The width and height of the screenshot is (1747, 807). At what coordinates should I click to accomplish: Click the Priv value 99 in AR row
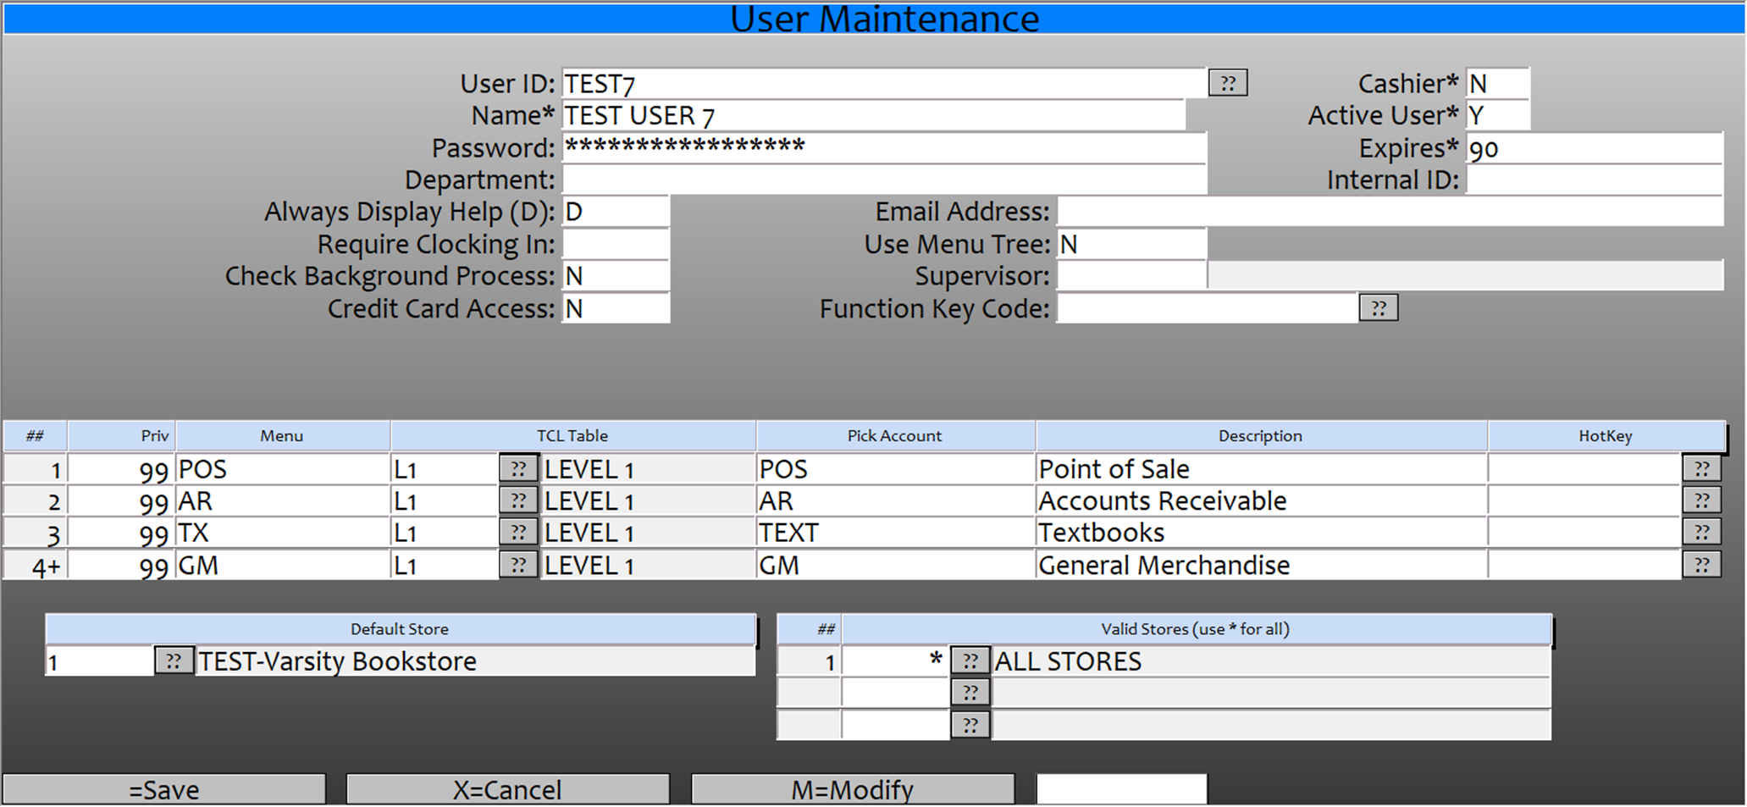[122, 501]
